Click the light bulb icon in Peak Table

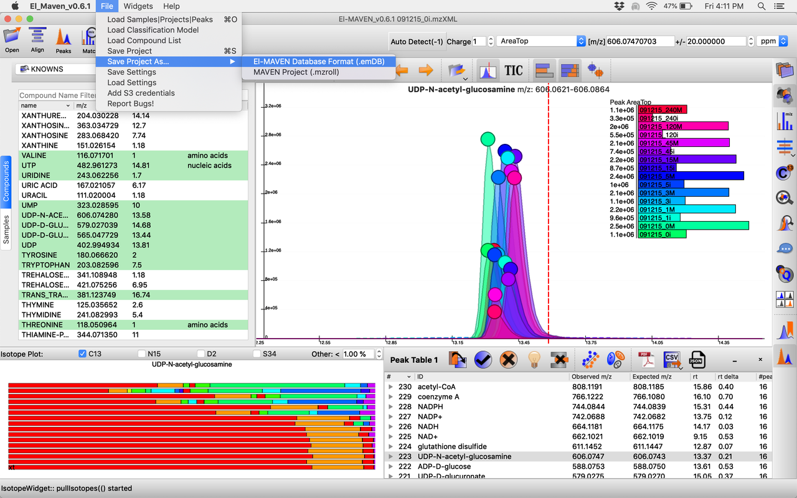pos(534,359)
